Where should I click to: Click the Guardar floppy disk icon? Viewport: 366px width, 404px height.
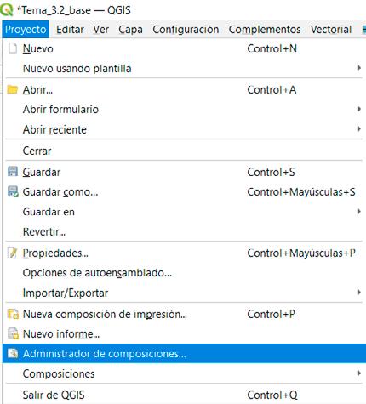pyautogui.click(x=13, y=172)
